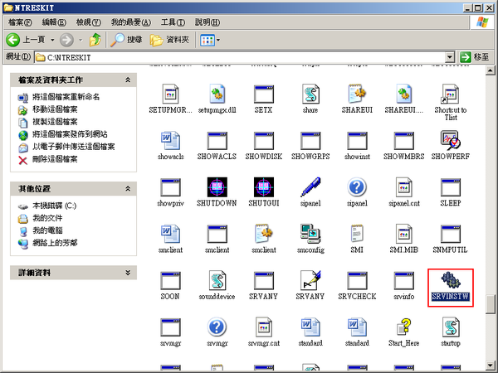Select the SETUPMGR file icon

170,94
